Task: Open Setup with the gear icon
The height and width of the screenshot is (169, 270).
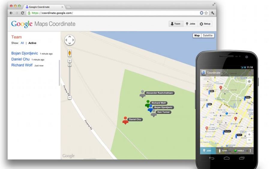Action: 205,24
